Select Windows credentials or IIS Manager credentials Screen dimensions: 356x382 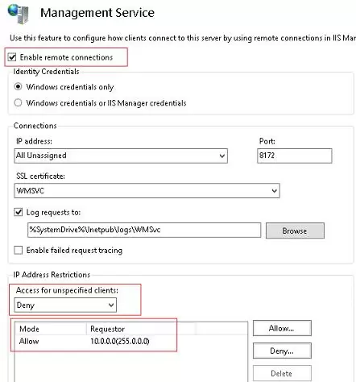pos(18,102)
